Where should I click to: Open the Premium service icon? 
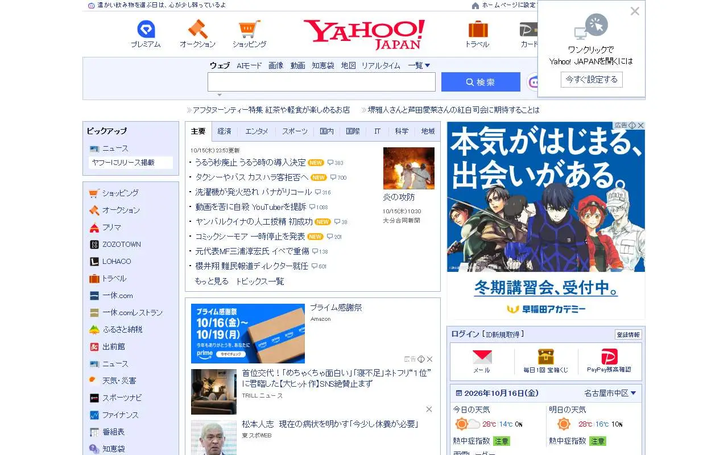pos(146,30)
